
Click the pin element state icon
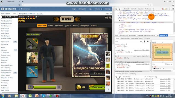coord(144,41)
